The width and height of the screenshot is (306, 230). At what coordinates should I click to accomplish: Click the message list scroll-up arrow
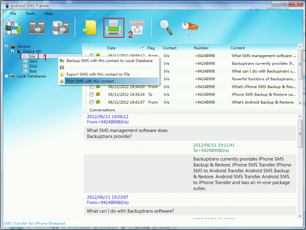[300, 47]
